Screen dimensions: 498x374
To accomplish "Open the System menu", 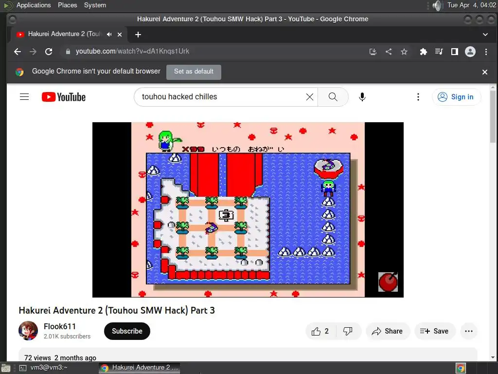I will point(95,5).
